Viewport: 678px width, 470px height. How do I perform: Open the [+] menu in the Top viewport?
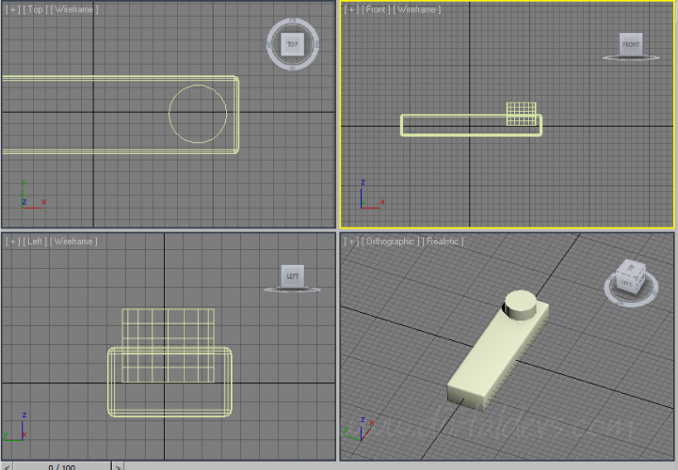[11, 9]
